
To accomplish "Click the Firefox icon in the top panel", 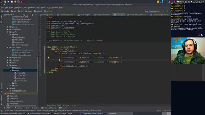I will coord(15,2).
